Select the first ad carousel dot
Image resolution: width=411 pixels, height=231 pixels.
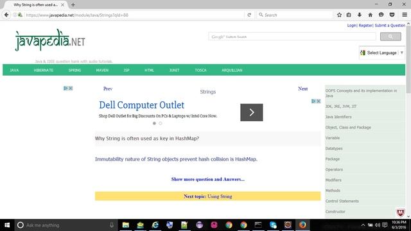coord(154,123)
